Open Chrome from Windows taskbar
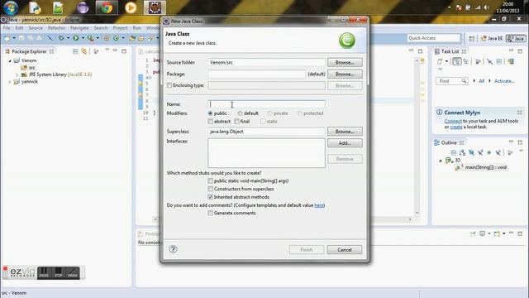This screenshot has height=298, width=529. 107,7
